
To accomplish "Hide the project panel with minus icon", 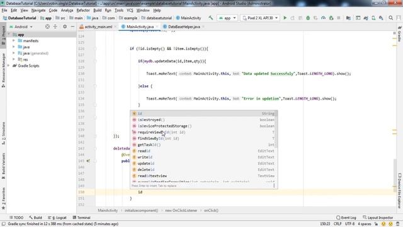I will coord(72,26).
